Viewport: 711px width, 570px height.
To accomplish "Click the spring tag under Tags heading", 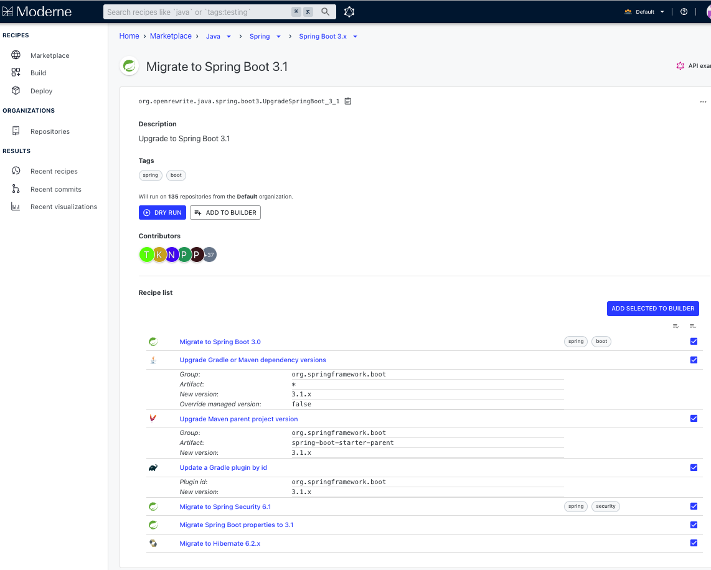I will point(150,175).
